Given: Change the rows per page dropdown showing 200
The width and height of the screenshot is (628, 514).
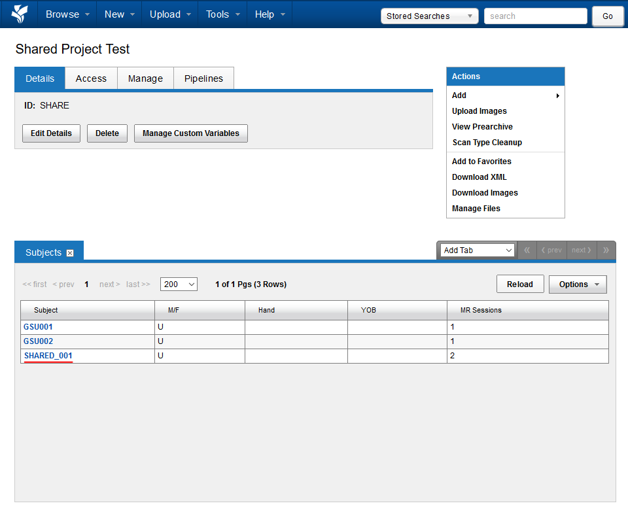Looking at the screenshot, I should coord(179,284).
